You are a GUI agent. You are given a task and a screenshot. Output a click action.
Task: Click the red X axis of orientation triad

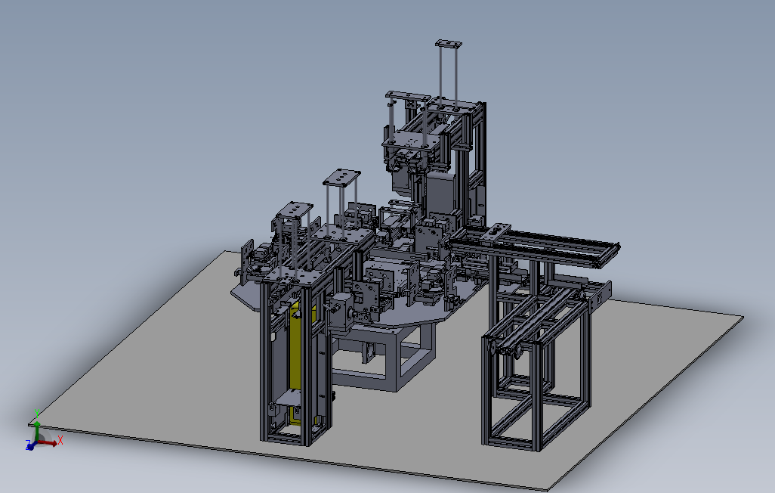tap(49, 442)
